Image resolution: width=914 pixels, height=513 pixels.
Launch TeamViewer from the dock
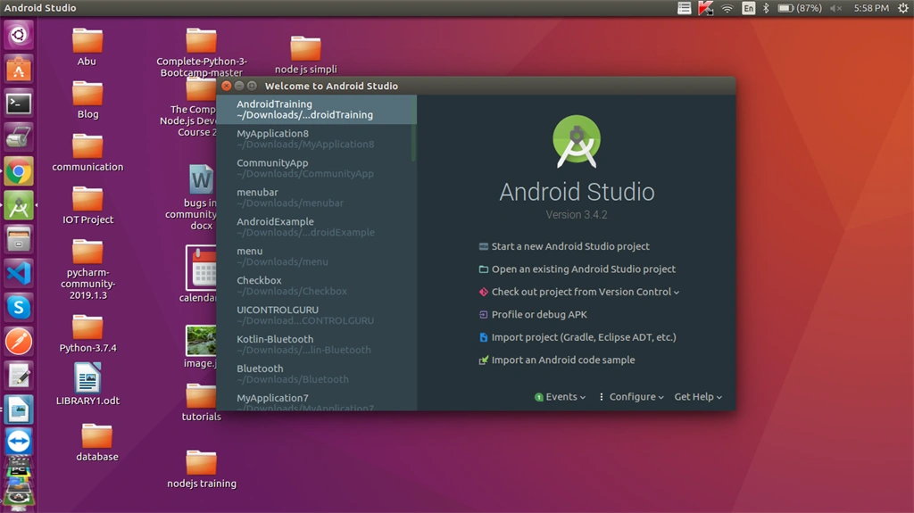tap(19, 443)
